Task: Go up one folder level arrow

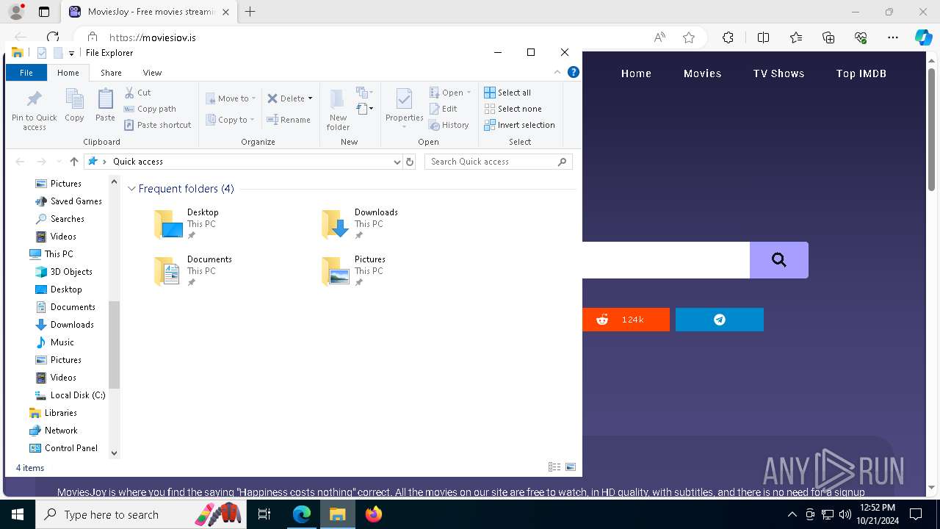Action: [73, 162]
